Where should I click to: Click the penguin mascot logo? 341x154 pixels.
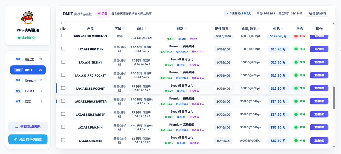pos(28,18)
